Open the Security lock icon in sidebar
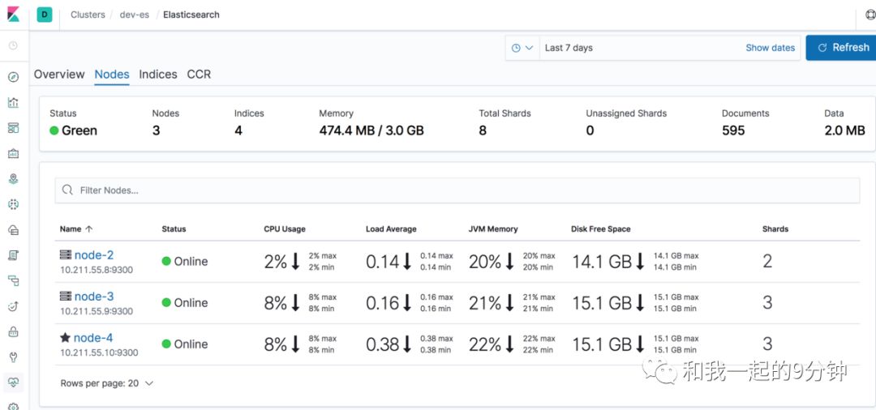The image size is (876, 410). 13,331
